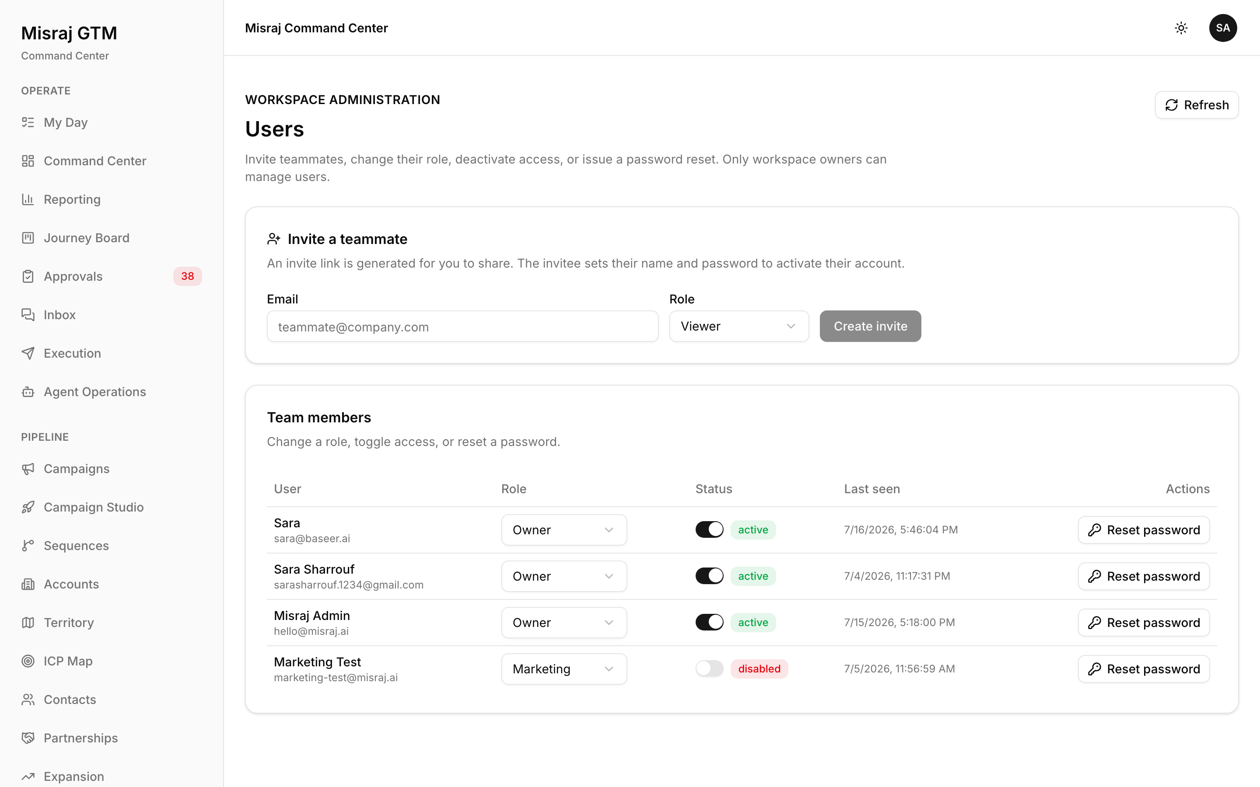Click sarasharrouf.1234@gmail.com email text

pyautogui.click(x=348, y=585)
